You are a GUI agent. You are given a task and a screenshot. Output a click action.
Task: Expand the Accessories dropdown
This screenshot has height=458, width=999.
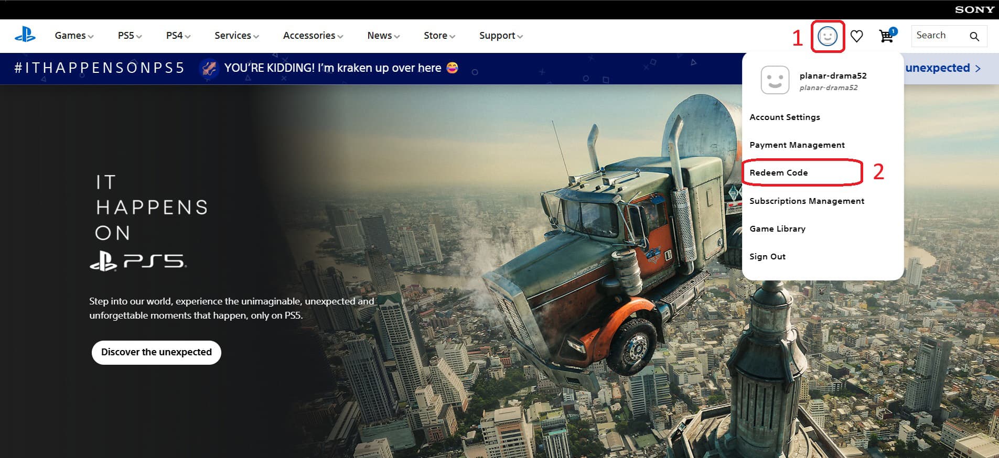tap(313, 36)
